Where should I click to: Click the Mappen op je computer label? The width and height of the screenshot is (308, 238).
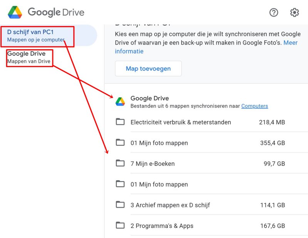click(x=36, y=40)
